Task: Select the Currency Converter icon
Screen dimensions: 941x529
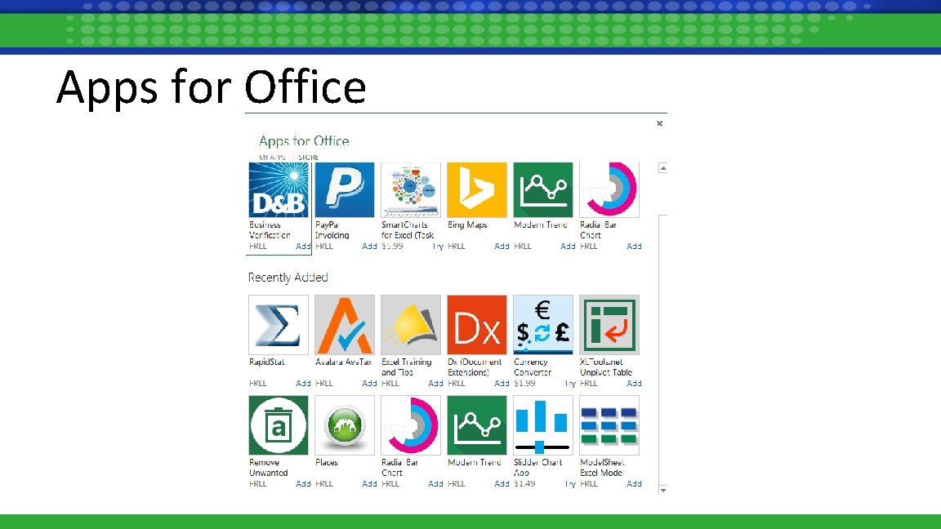Action: [x=543, y=324]
